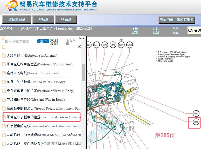201x149 pixels.
Task: Open 零件在车身中的位置 (Position of Parts in Body)
Action: pos(40,91)
